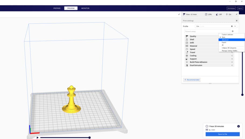245x139 pixels.
Task: Click the Material category icon
Action: click(x=187, y=46)
